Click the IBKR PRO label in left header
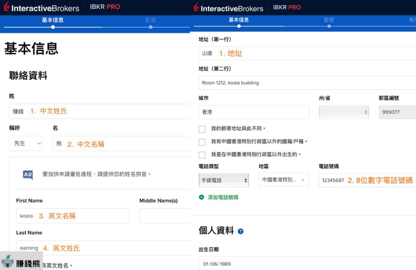The height and width of the screenshot is (270, 416). click(105, 7)
